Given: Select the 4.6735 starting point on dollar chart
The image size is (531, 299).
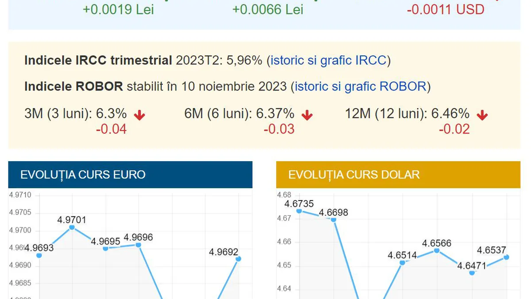Looking at the screenshot, I should [299, 210].
